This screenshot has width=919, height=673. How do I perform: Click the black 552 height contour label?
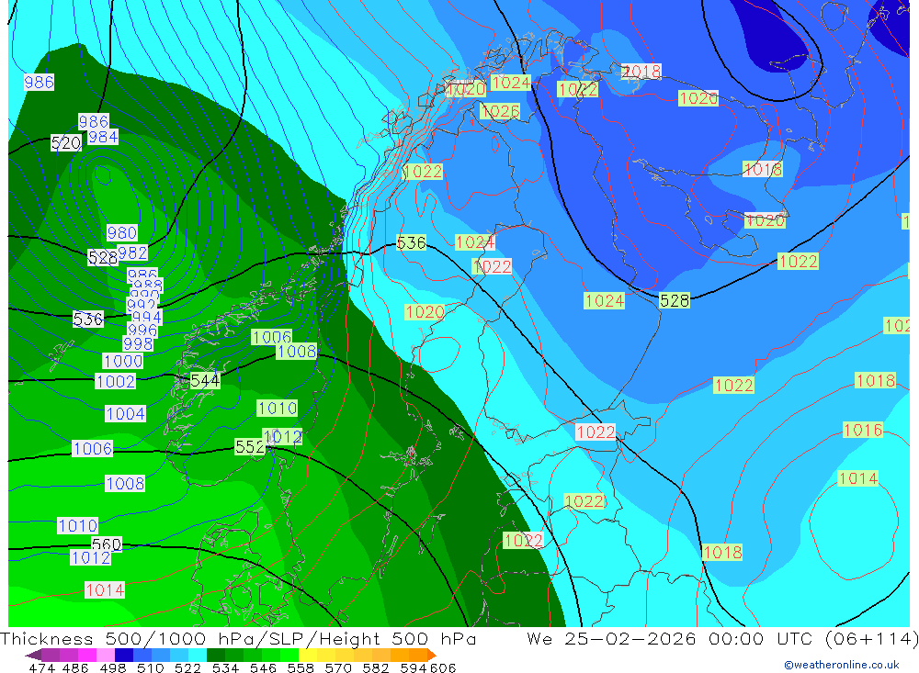click(250, 447)
